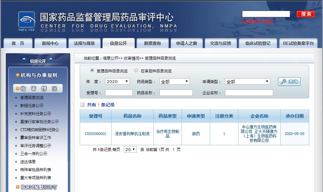Open the English Page link

click(257, 21)
